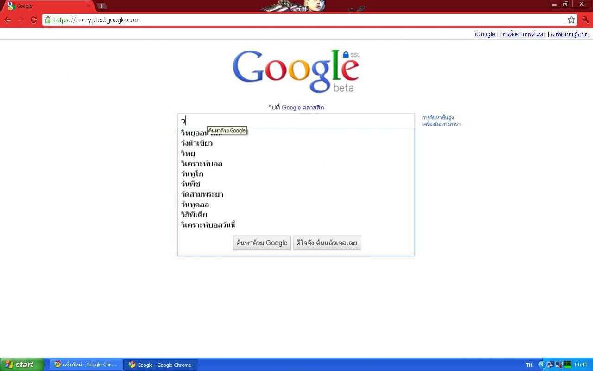This screenshot has height=371, width=593.
Task: Click the blue SSL lock beside the logo
Action: [346, 55]
